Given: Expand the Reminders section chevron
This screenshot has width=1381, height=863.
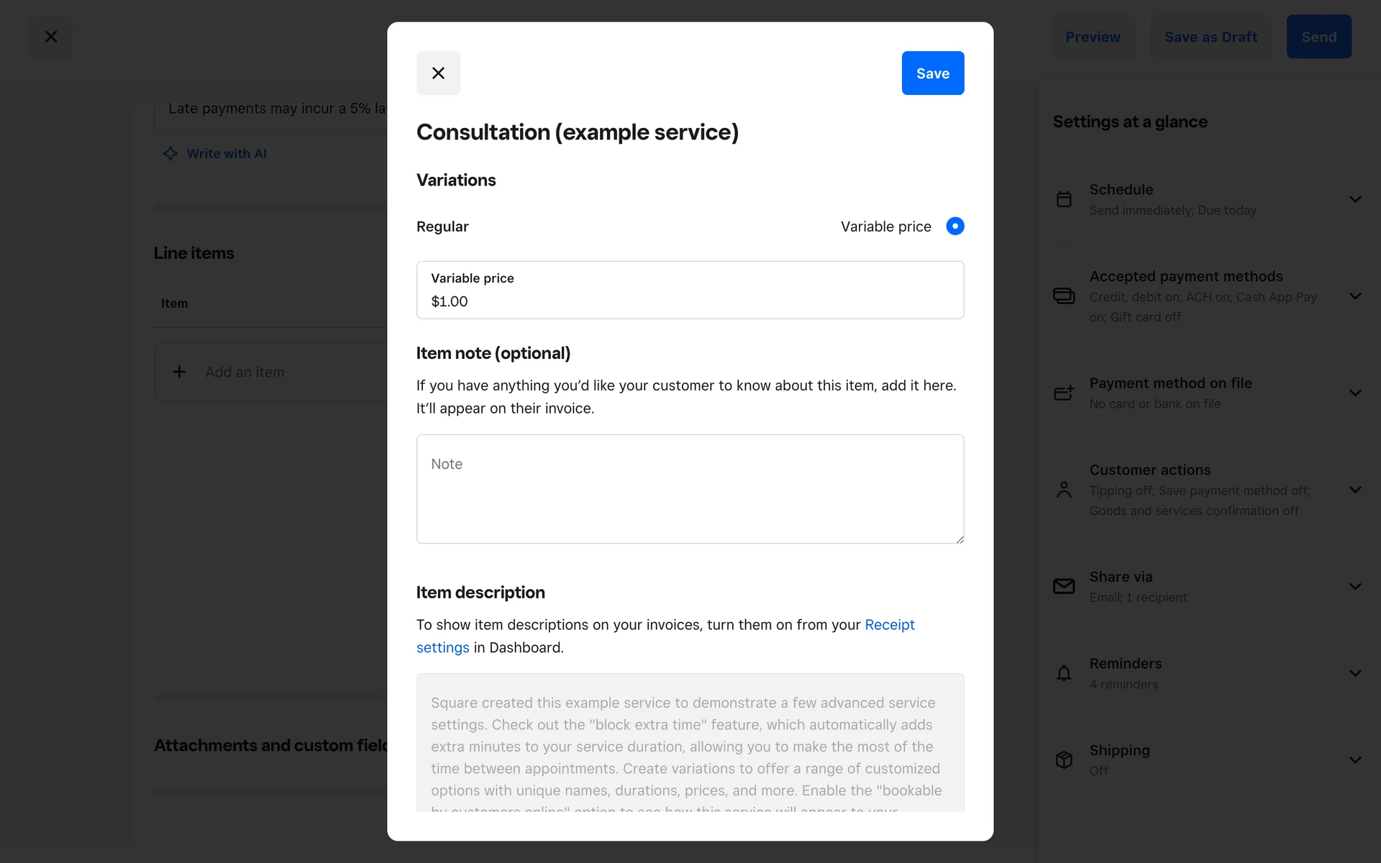Looking at the screenshot, I should coord(1355,673).
